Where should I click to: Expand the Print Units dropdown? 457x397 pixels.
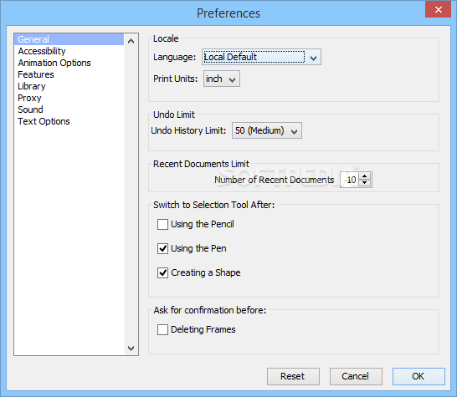(x=222, y=79)
